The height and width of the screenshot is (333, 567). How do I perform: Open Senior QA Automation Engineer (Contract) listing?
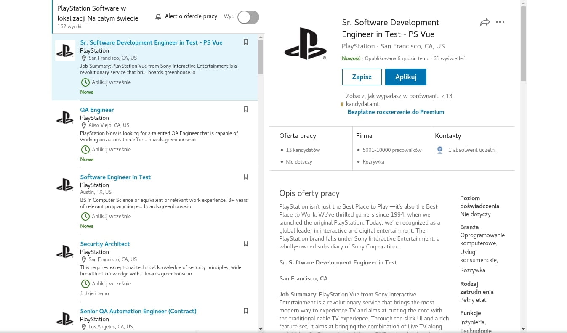(x=138, y=311)
